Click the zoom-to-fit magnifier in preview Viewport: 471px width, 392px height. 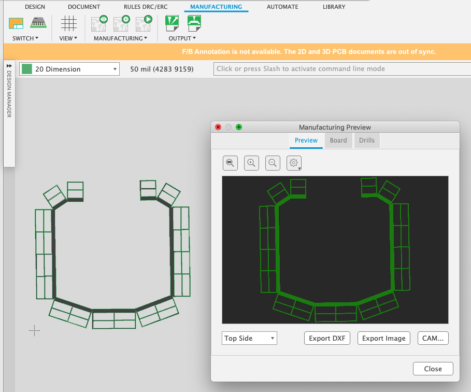click(230, 163)
